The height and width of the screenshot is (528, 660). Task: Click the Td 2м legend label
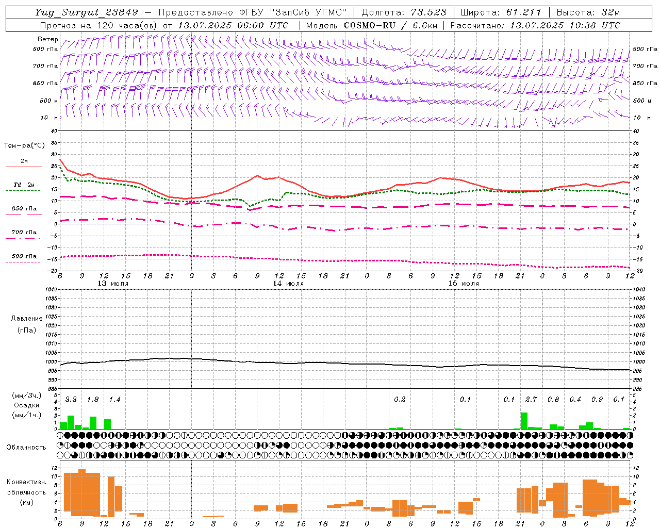point(24,185)
